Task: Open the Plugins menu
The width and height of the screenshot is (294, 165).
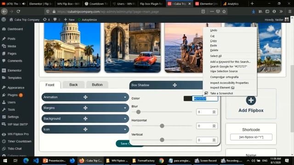Action: [x=12, y=95]
